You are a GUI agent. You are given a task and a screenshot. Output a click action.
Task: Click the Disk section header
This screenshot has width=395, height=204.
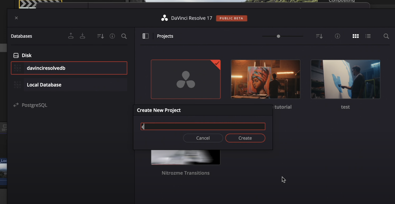point(27,55)
